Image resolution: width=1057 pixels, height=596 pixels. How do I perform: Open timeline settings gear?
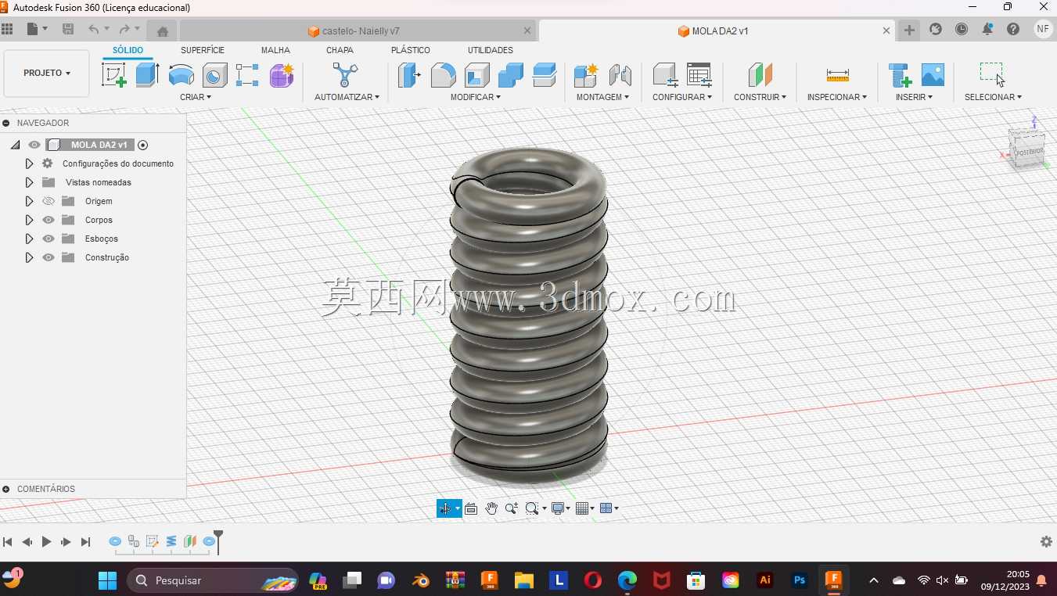click(x=1046, y=542)
